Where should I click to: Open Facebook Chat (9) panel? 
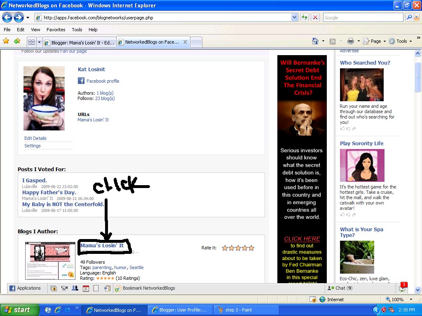[340, 288]
